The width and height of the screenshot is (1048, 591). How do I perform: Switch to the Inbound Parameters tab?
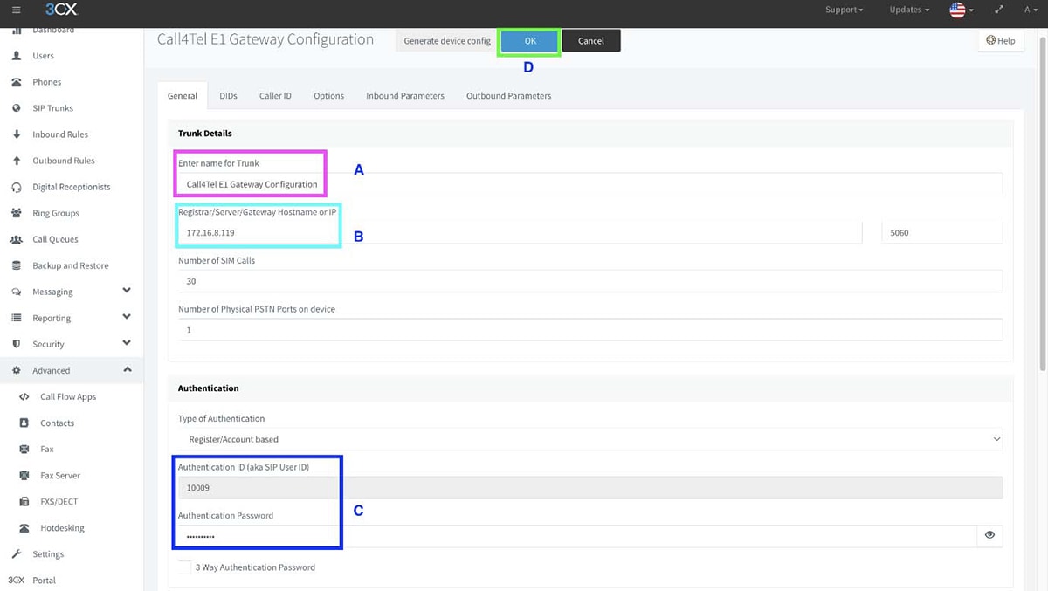click(x=405, y=95)
